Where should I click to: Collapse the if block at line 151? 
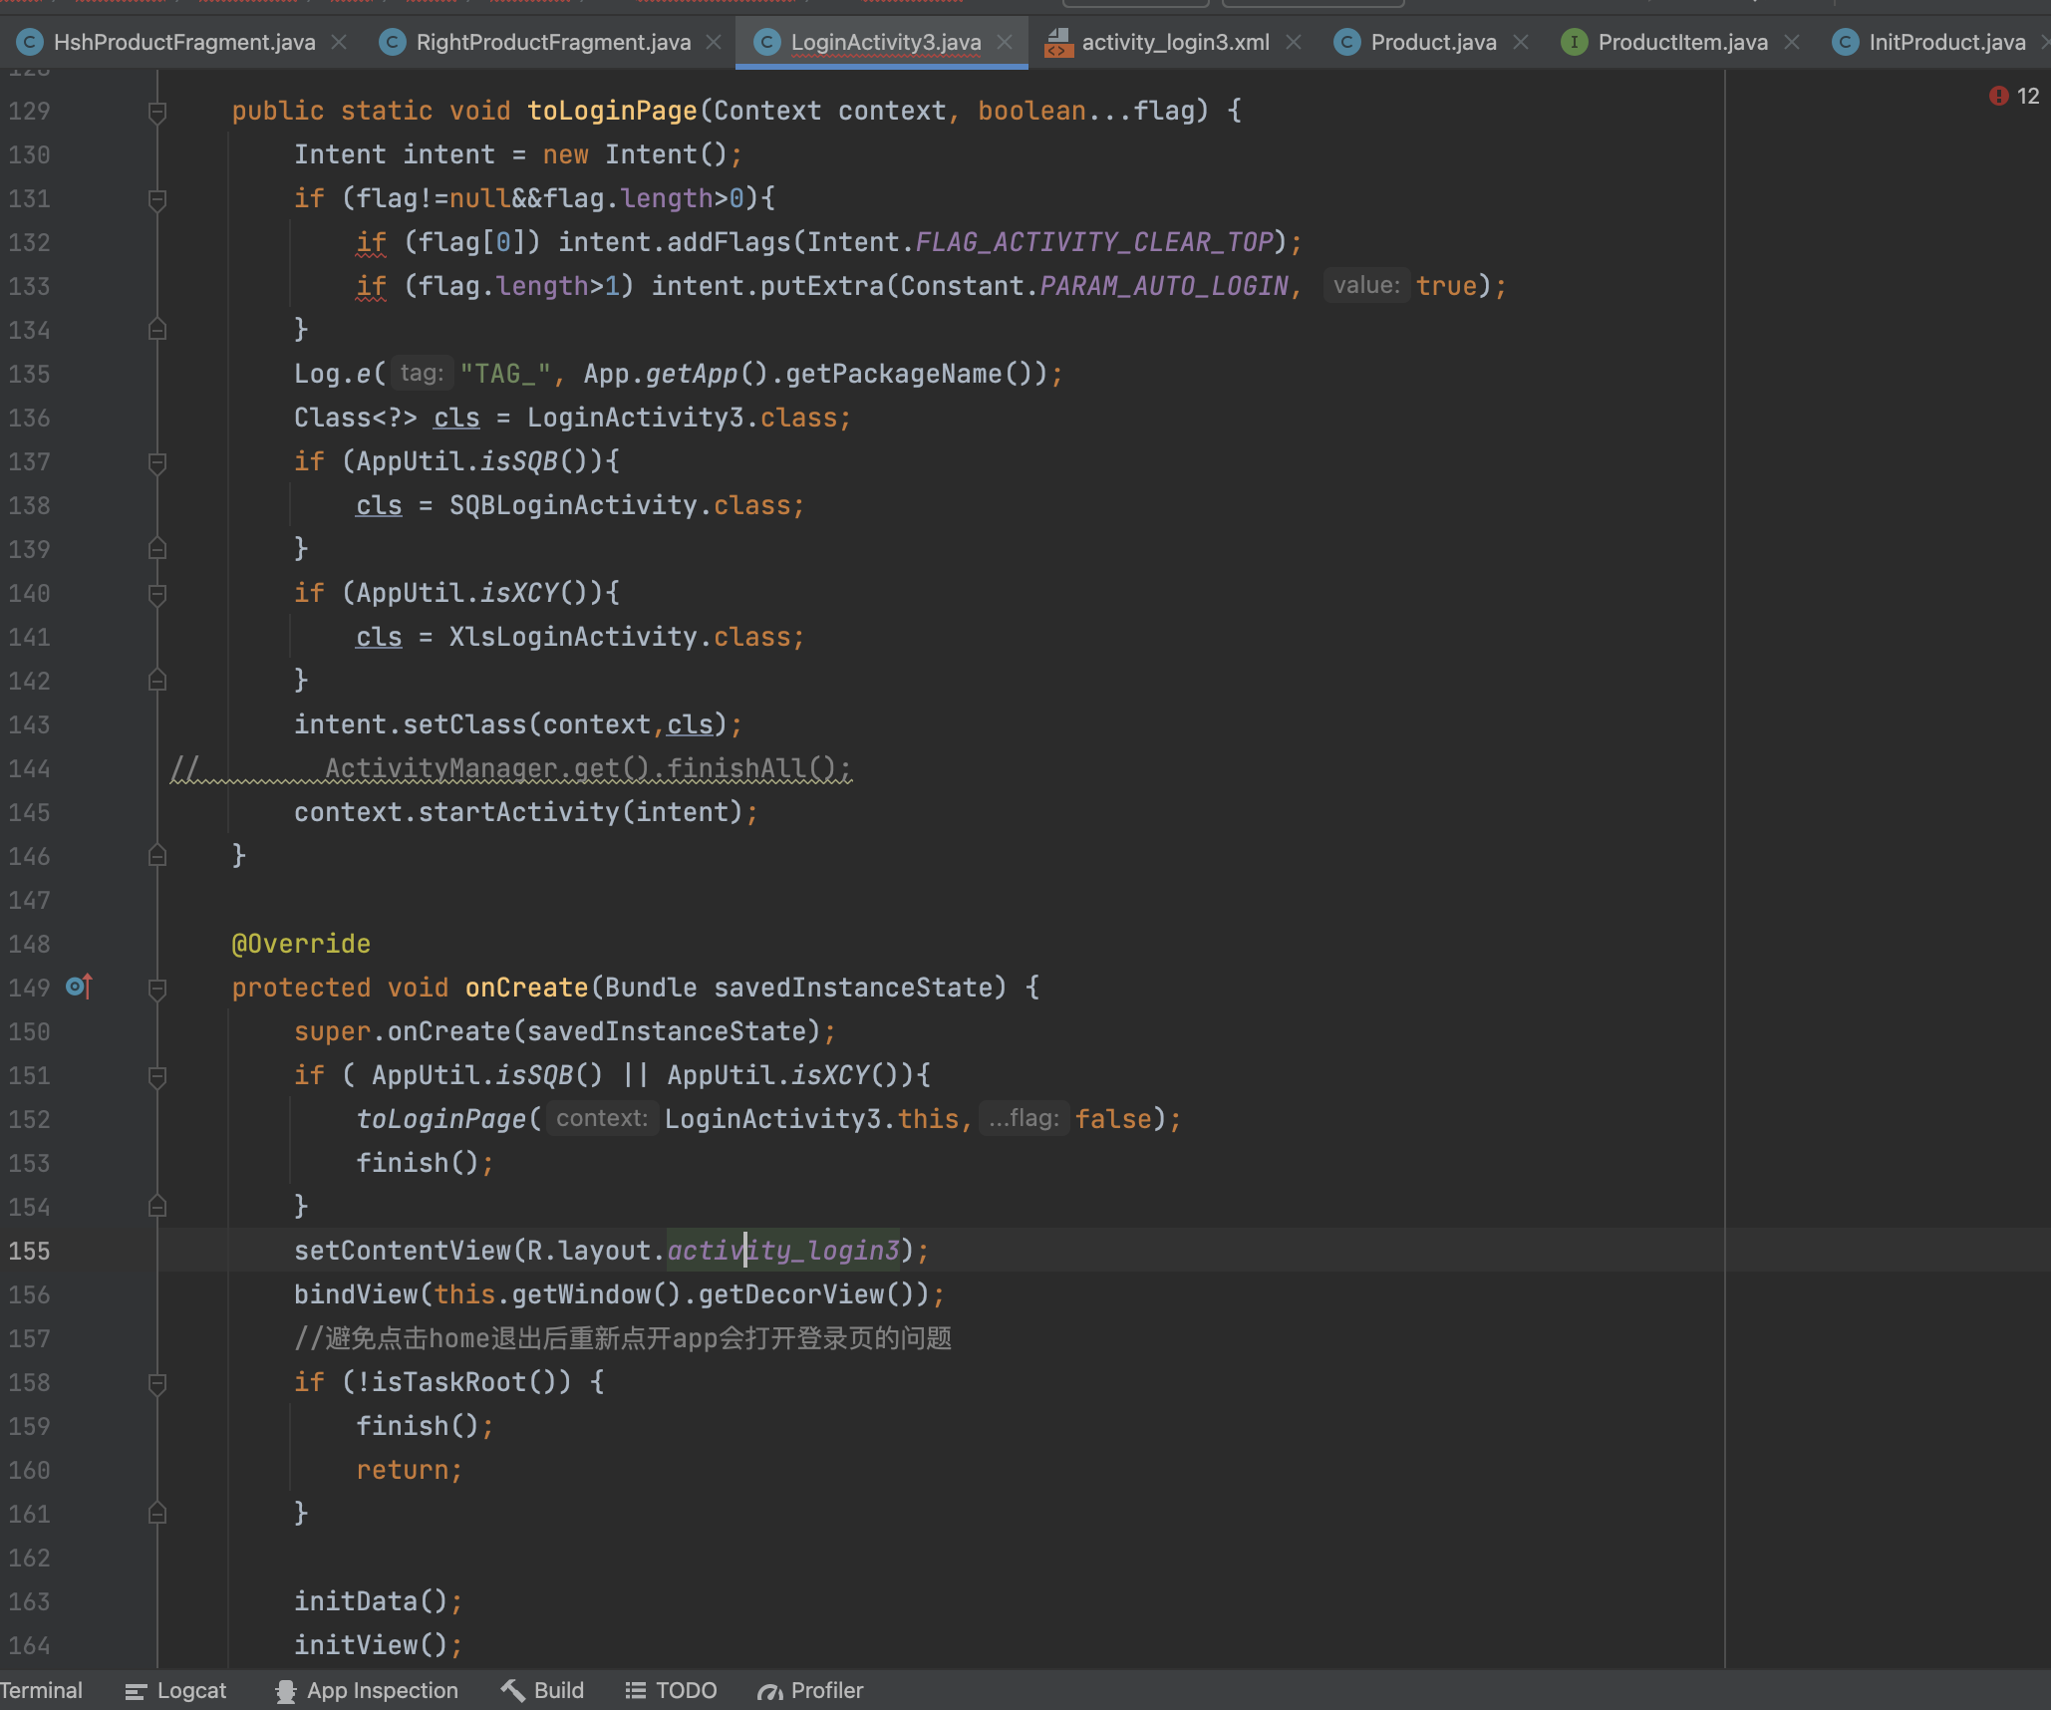(156, 1076)
